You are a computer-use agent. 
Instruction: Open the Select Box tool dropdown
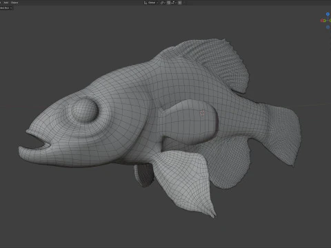point(6,8)
